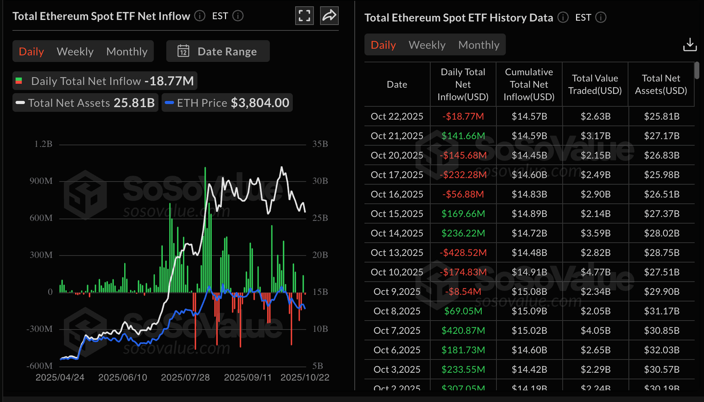Click the Daily Total Net Inflow column header
This screenshot has height=402, width=704.
(463, 84)
